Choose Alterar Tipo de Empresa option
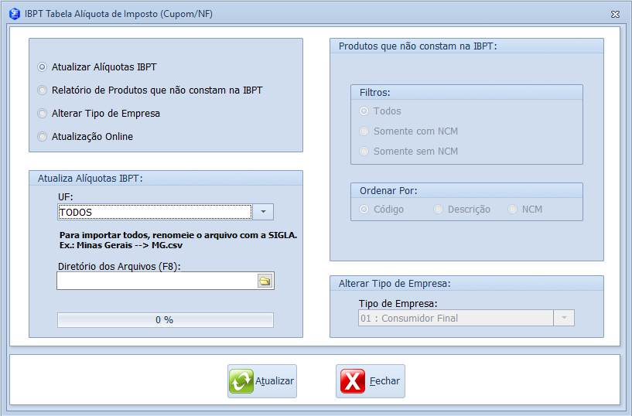632x416 pixels. point(43,114)
